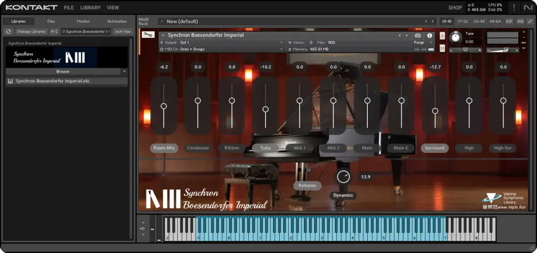Viewport: 537px width, 253px height.
Task: Click the Browse button
Action: coord(63,71)
